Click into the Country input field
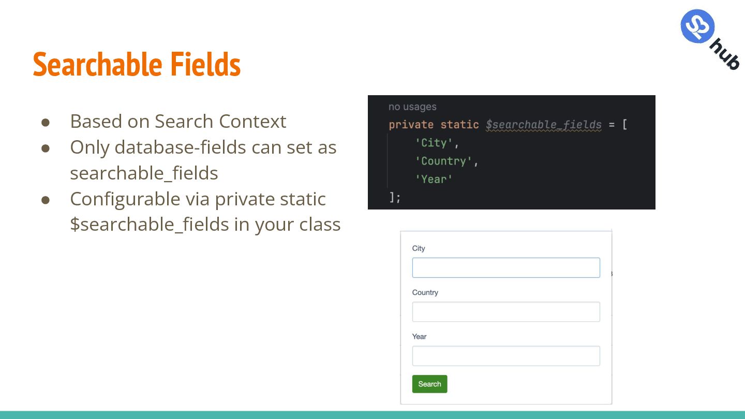The width and height of the screenshot is (745, 419). point(506,312)
